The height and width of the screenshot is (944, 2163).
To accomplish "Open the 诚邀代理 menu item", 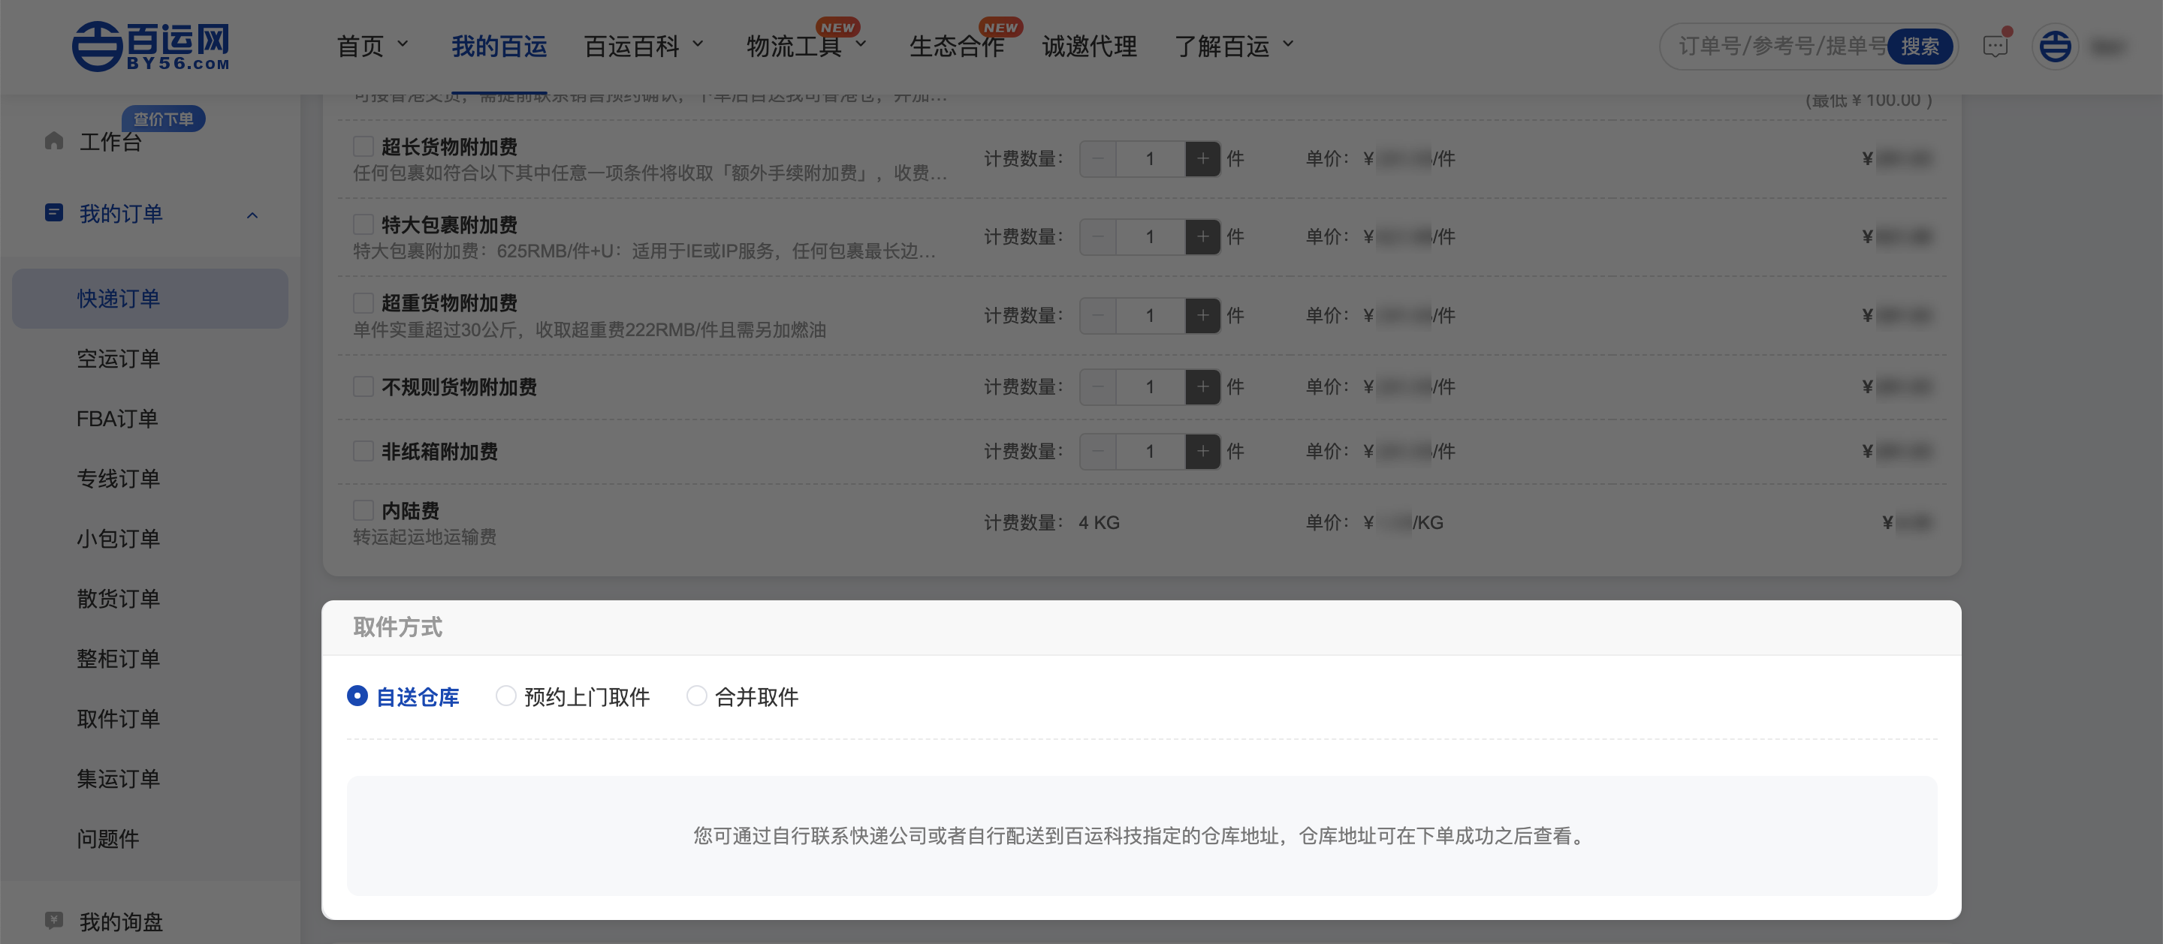I will [x=1089, y=45].
